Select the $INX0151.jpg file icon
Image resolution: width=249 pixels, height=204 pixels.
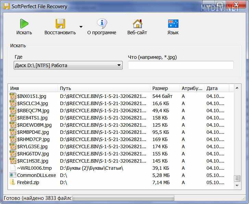coord(13,96)
